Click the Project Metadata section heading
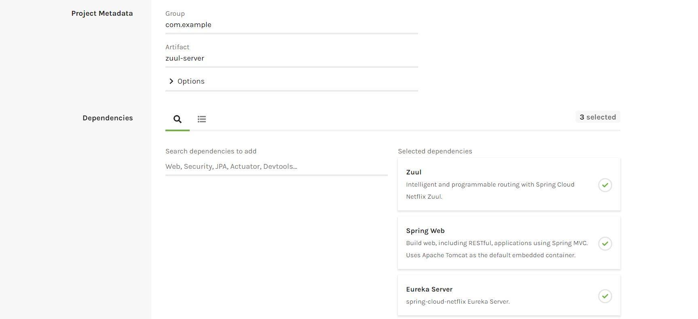Screen dimensions: 698x319 point(102,13)
